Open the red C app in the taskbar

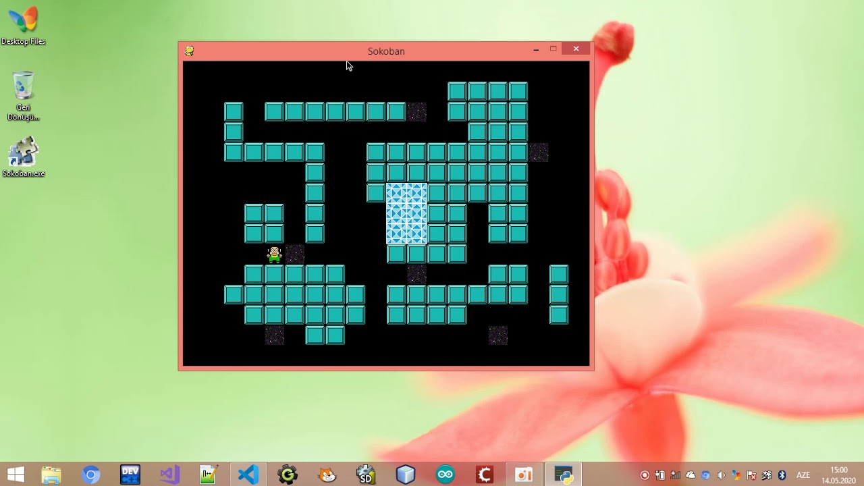[484, 475]
